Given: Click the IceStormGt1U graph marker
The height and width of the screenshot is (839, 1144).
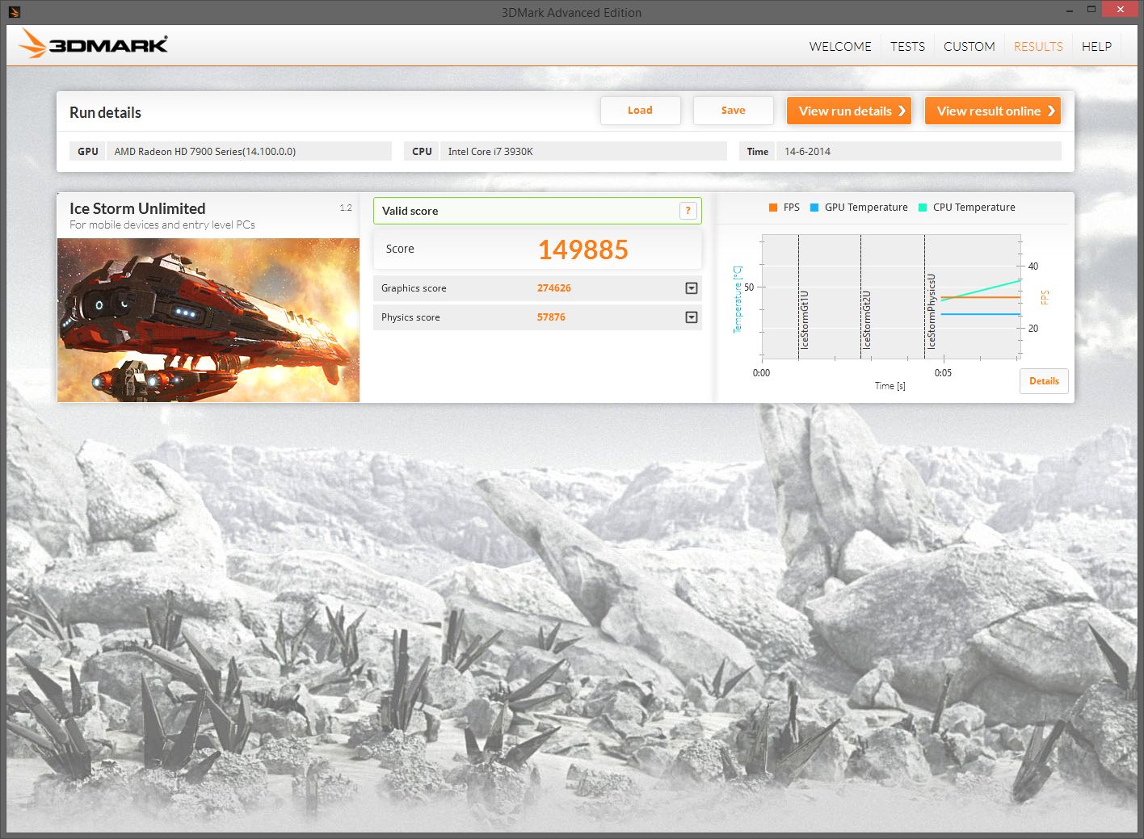Looking at the screenshot, I should point(805,320).
